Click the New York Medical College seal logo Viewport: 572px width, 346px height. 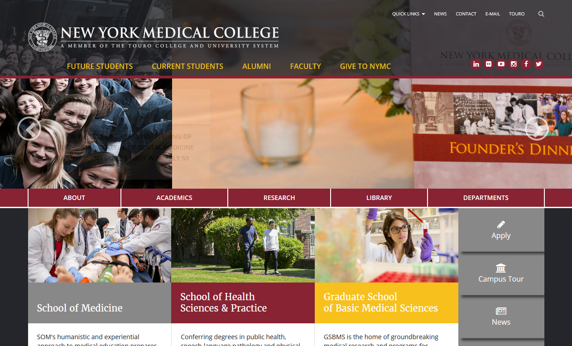click(43, 37)
